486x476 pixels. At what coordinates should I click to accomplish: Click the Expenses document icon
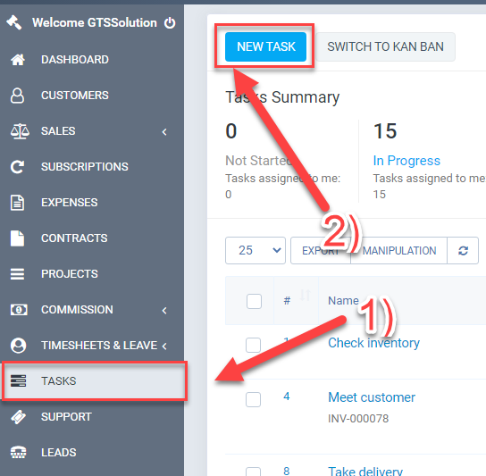(17, 203)
